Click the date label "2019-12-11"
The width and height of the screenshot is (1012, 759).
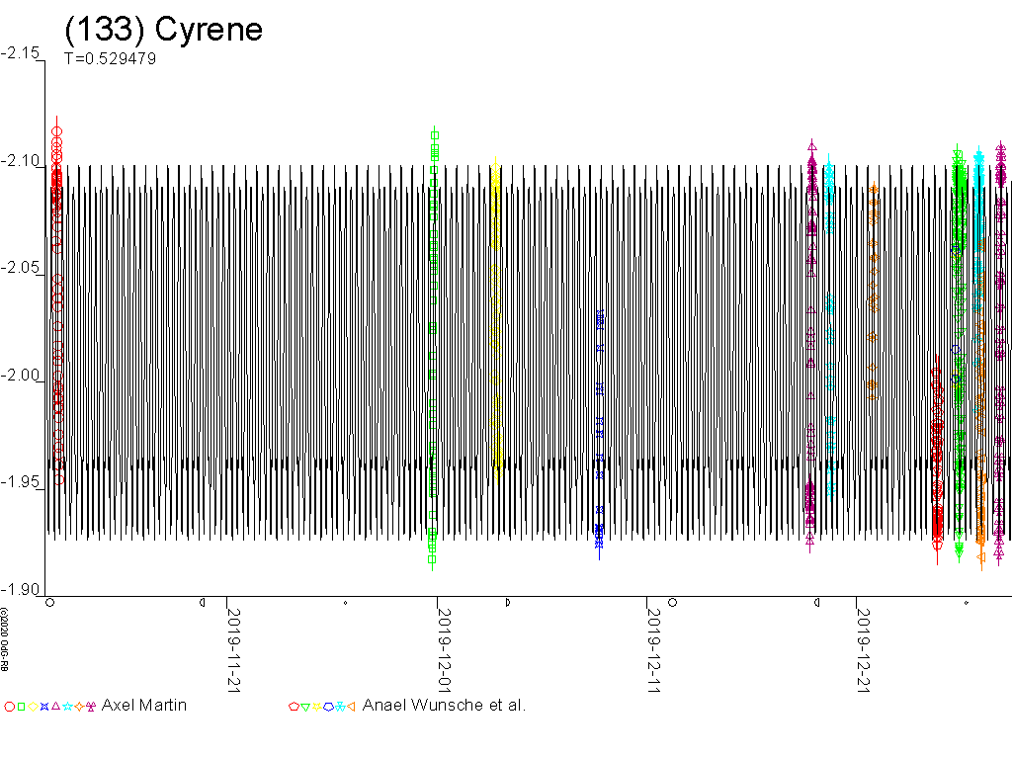[654, 650]
